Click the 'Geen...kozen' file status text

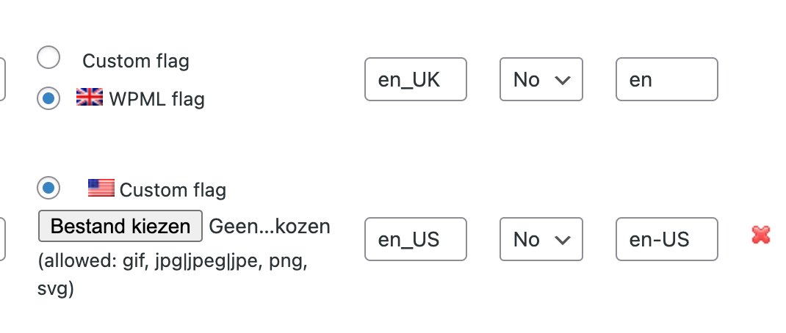click(270, 227)
